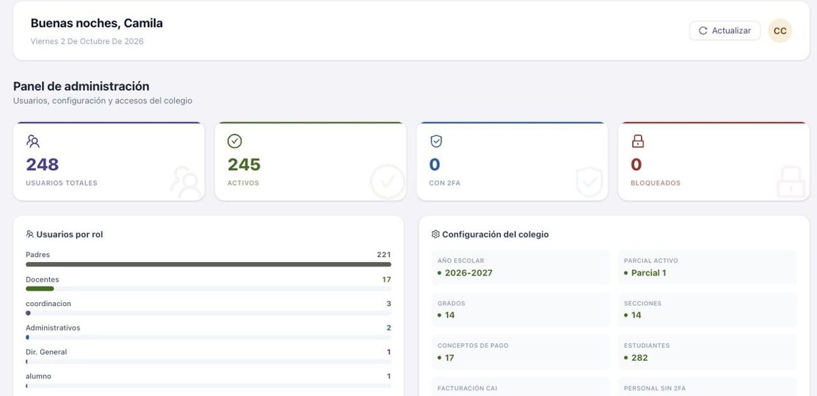This screenshot has width=817, height=396.
Task: Open the Parcial Activo tile showing Parcial 1
Action: click(707, 267)
